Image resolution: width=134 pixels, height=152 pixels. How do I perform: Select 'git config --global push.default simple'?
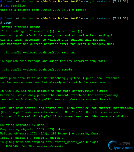point(38,69)
